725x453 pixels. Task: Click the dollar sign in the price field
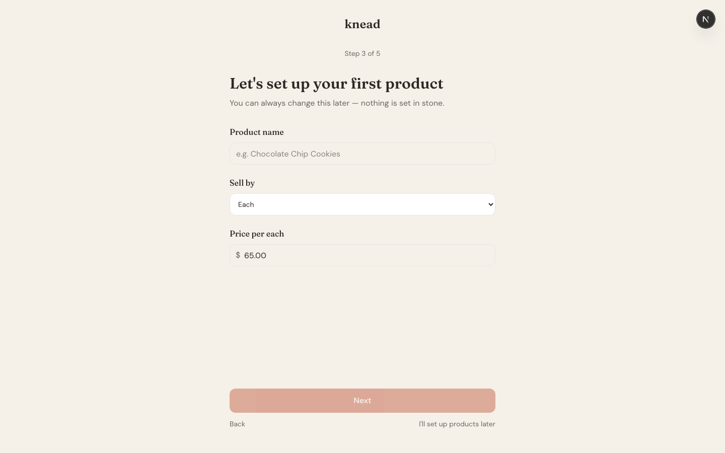238,255
